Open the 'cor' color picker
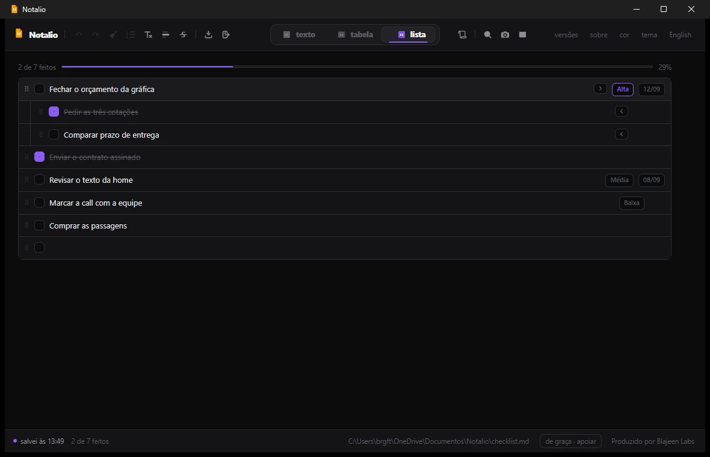 [625, 35]
